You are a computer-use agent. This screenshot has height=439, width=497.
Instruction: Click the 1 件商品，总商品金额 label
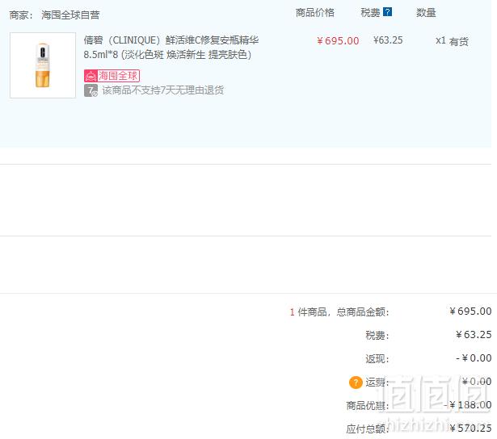(339, 312)
